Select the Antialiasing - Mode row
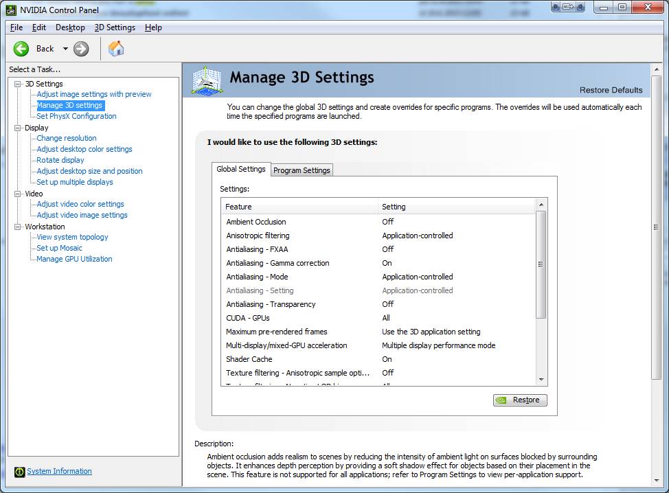This screenshot has height=493, width=669. (378, 277)
